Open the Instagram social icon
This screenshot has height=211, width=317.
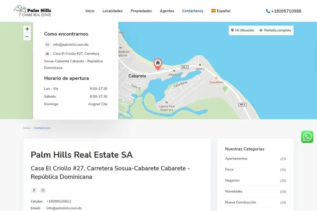43,190
